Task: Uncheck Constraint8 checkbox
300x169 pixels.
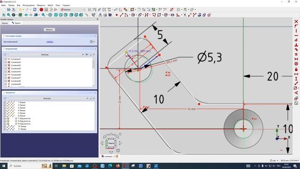Action: tap(6, 81)
